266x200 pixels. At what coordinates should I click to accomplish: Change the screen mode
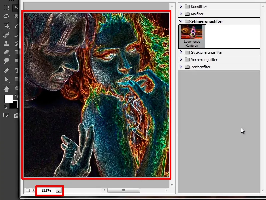tap(16, 115)
